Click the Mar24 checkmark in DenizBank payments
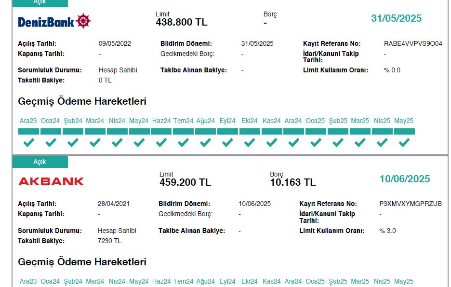 (95, 142)
